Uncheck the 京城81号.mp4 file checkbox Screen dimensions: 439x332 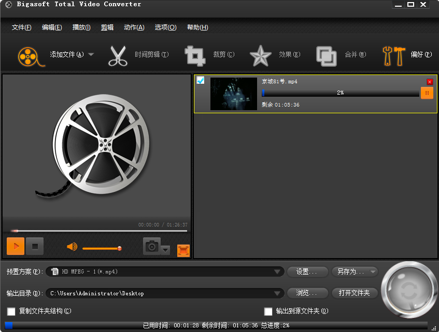coord(201,80)
